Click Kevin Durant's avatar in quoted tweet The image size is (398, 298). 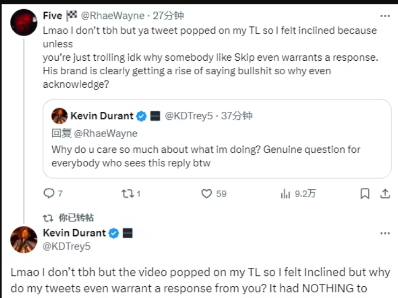coord(59,116)
